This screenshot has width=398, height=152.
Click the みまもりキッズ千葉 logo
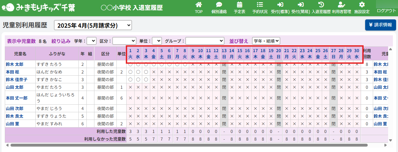[x=38, y=8]
